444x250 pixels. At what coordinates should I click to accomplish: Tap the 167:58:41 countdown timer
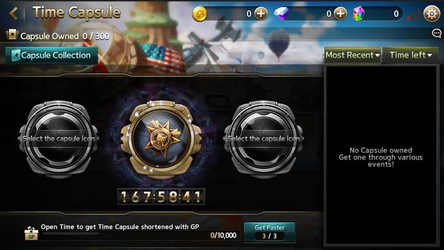(161, 196)
